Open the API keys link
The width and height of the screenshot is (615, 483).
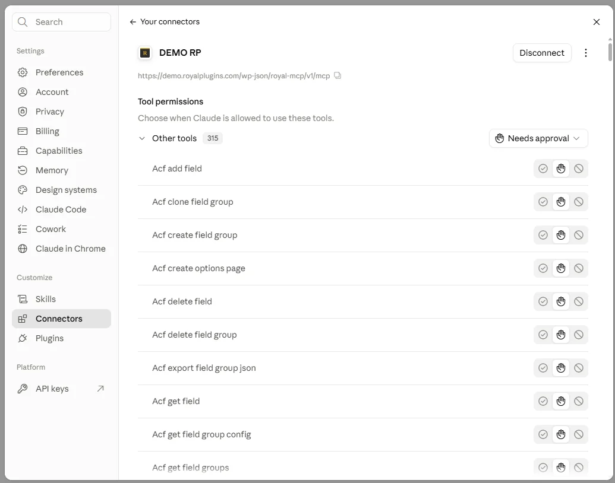pyautogui.click(x=61, y=389)
